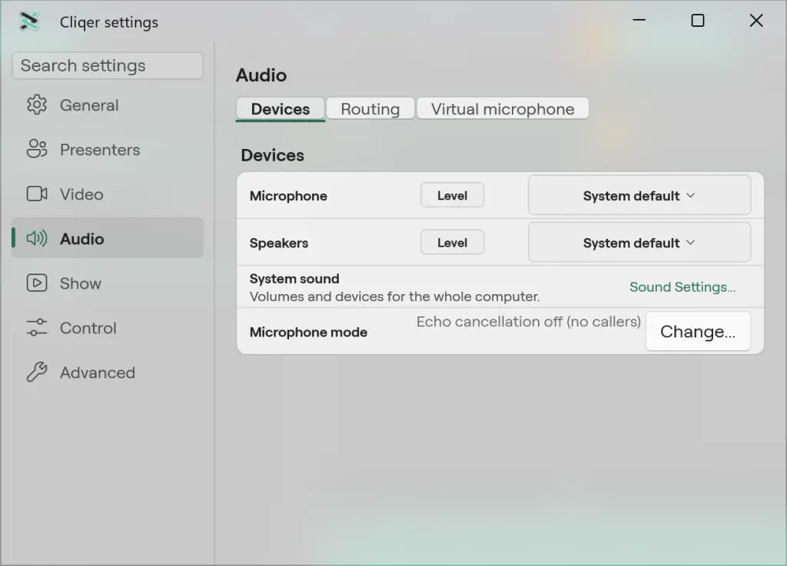The height and width of the screenshot is (566, 787).
Task: Click the Presenters people icon
Action: pyautogui.click(x=37, y=149)
